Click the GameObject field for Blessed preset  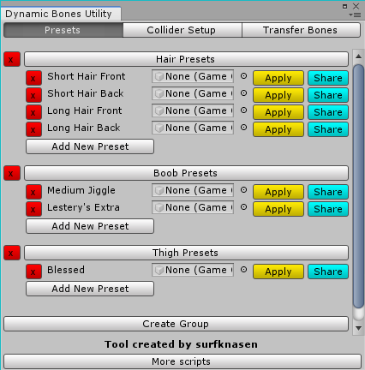point(193,270)
